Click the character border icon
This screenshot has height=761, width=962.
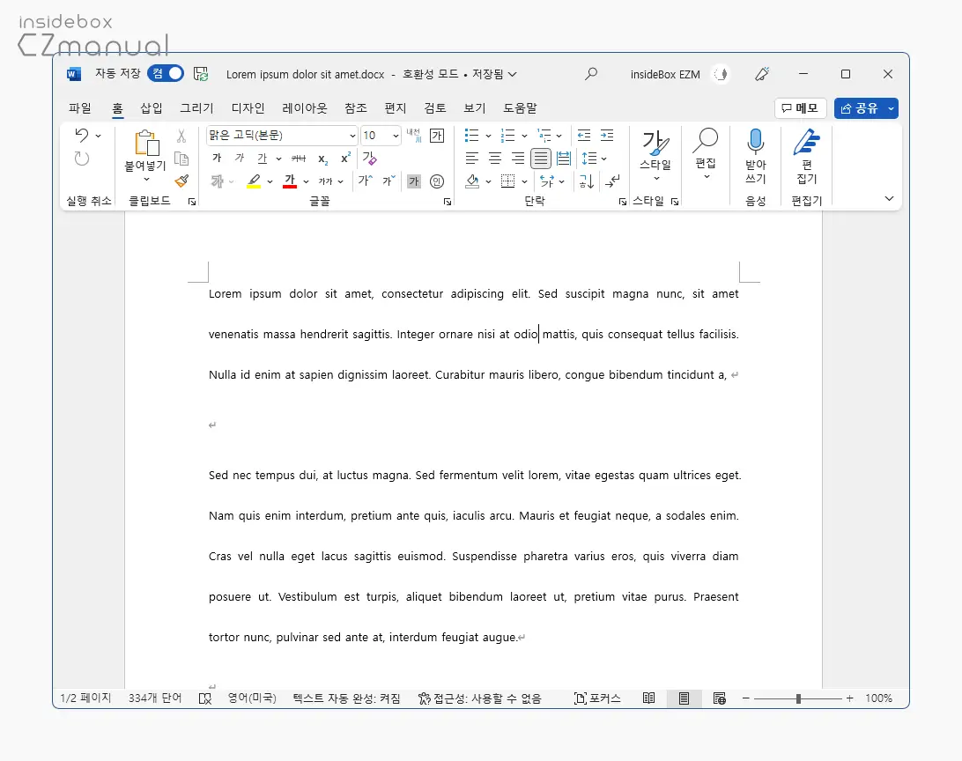pyautogui.click(x=437, y=136)
